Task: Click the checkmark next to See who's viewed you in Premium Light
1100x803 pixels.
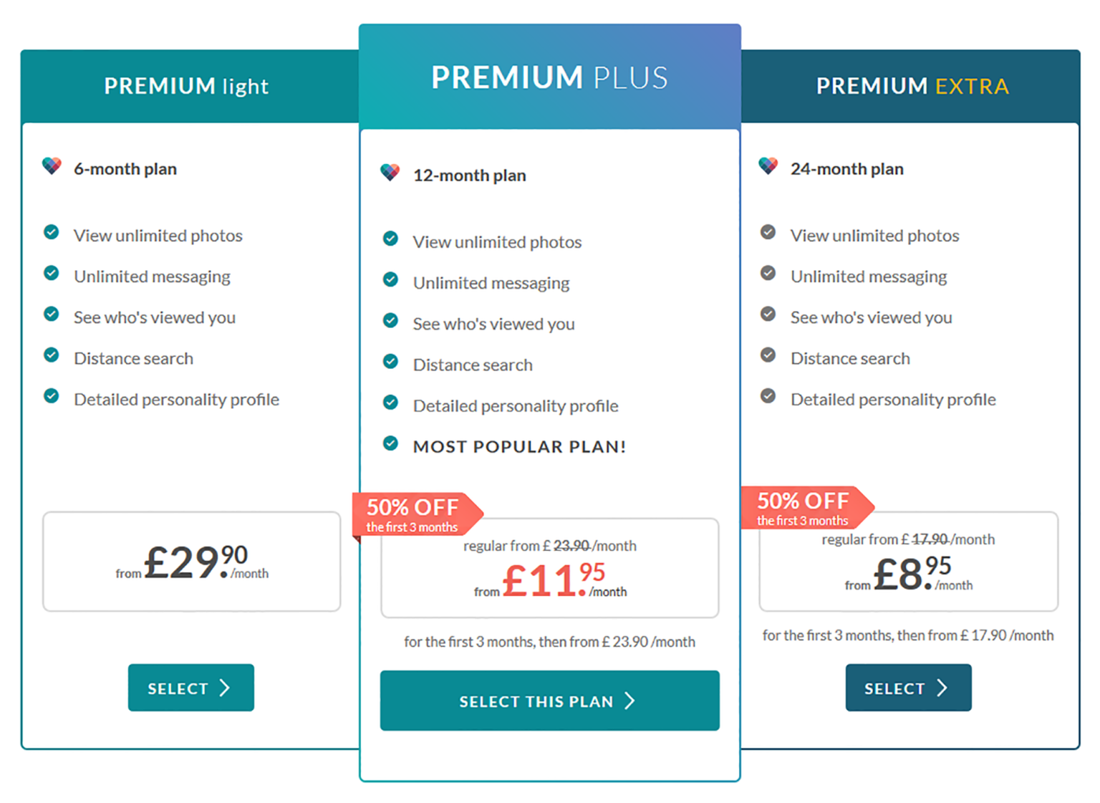Action: tap(51, 314)
